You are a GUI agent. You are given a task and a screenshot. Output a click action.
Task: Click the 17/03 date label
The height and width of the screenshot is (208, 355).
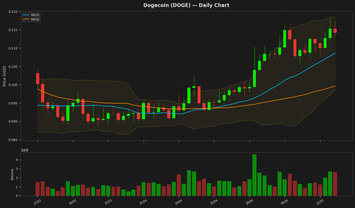pyautogui.click(x=37, y=202)
